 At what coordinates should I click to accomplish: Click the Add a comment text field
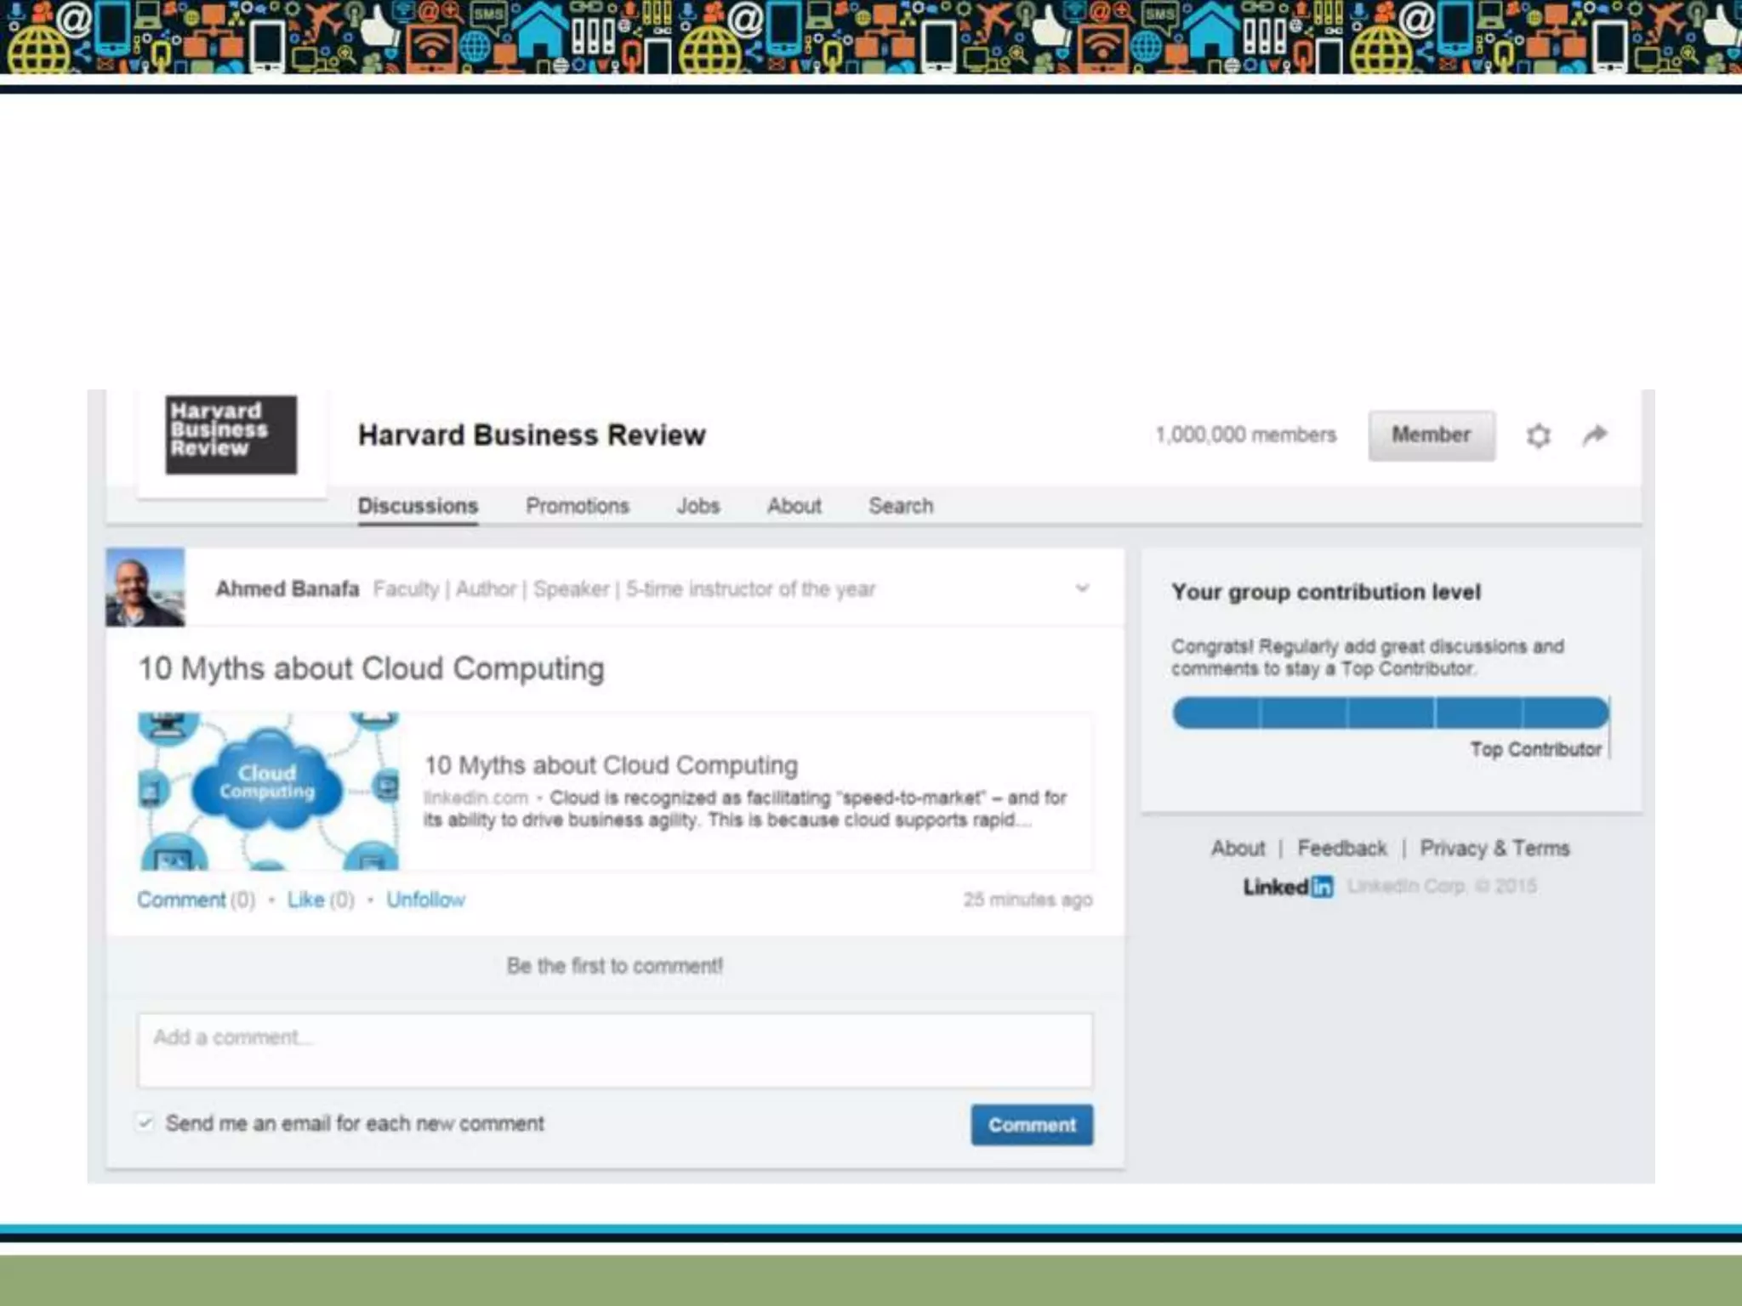(614, 1050)
